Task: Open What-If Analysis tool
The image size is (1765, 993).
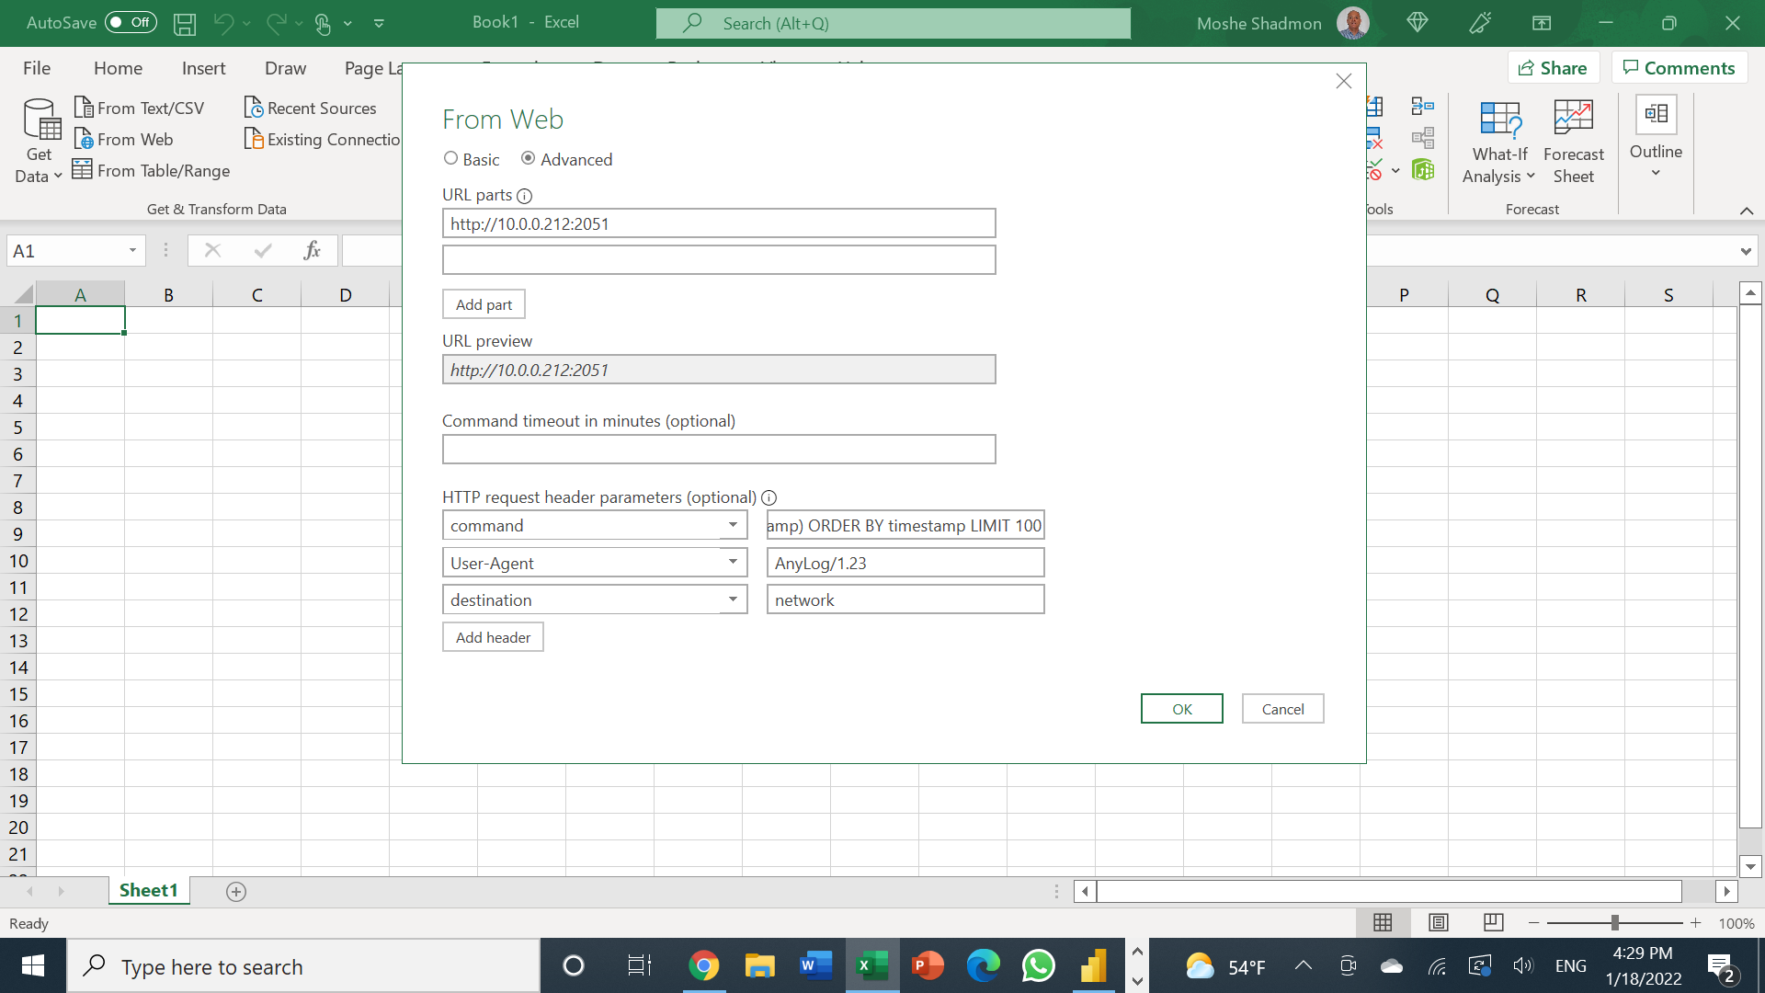Action: click(x=1499, y=143)
